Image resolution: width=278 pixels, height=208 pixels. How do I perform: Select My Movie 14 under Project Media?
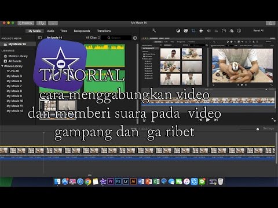click(18, 44)
